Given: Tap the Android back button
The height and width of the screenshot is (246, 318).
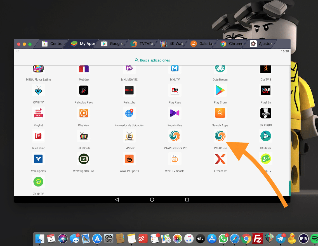Looking at the screenshot, I should [x=117, y=199].
